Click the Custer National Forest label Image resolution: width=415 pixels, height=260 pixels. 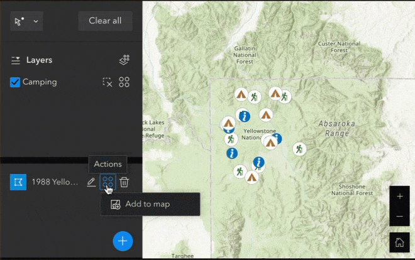point(339,46)
